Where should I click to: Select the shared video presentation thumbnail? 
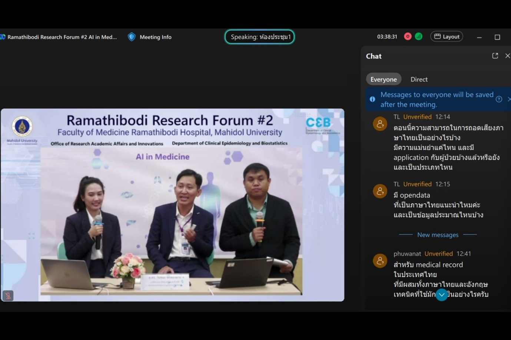point(172,205)
